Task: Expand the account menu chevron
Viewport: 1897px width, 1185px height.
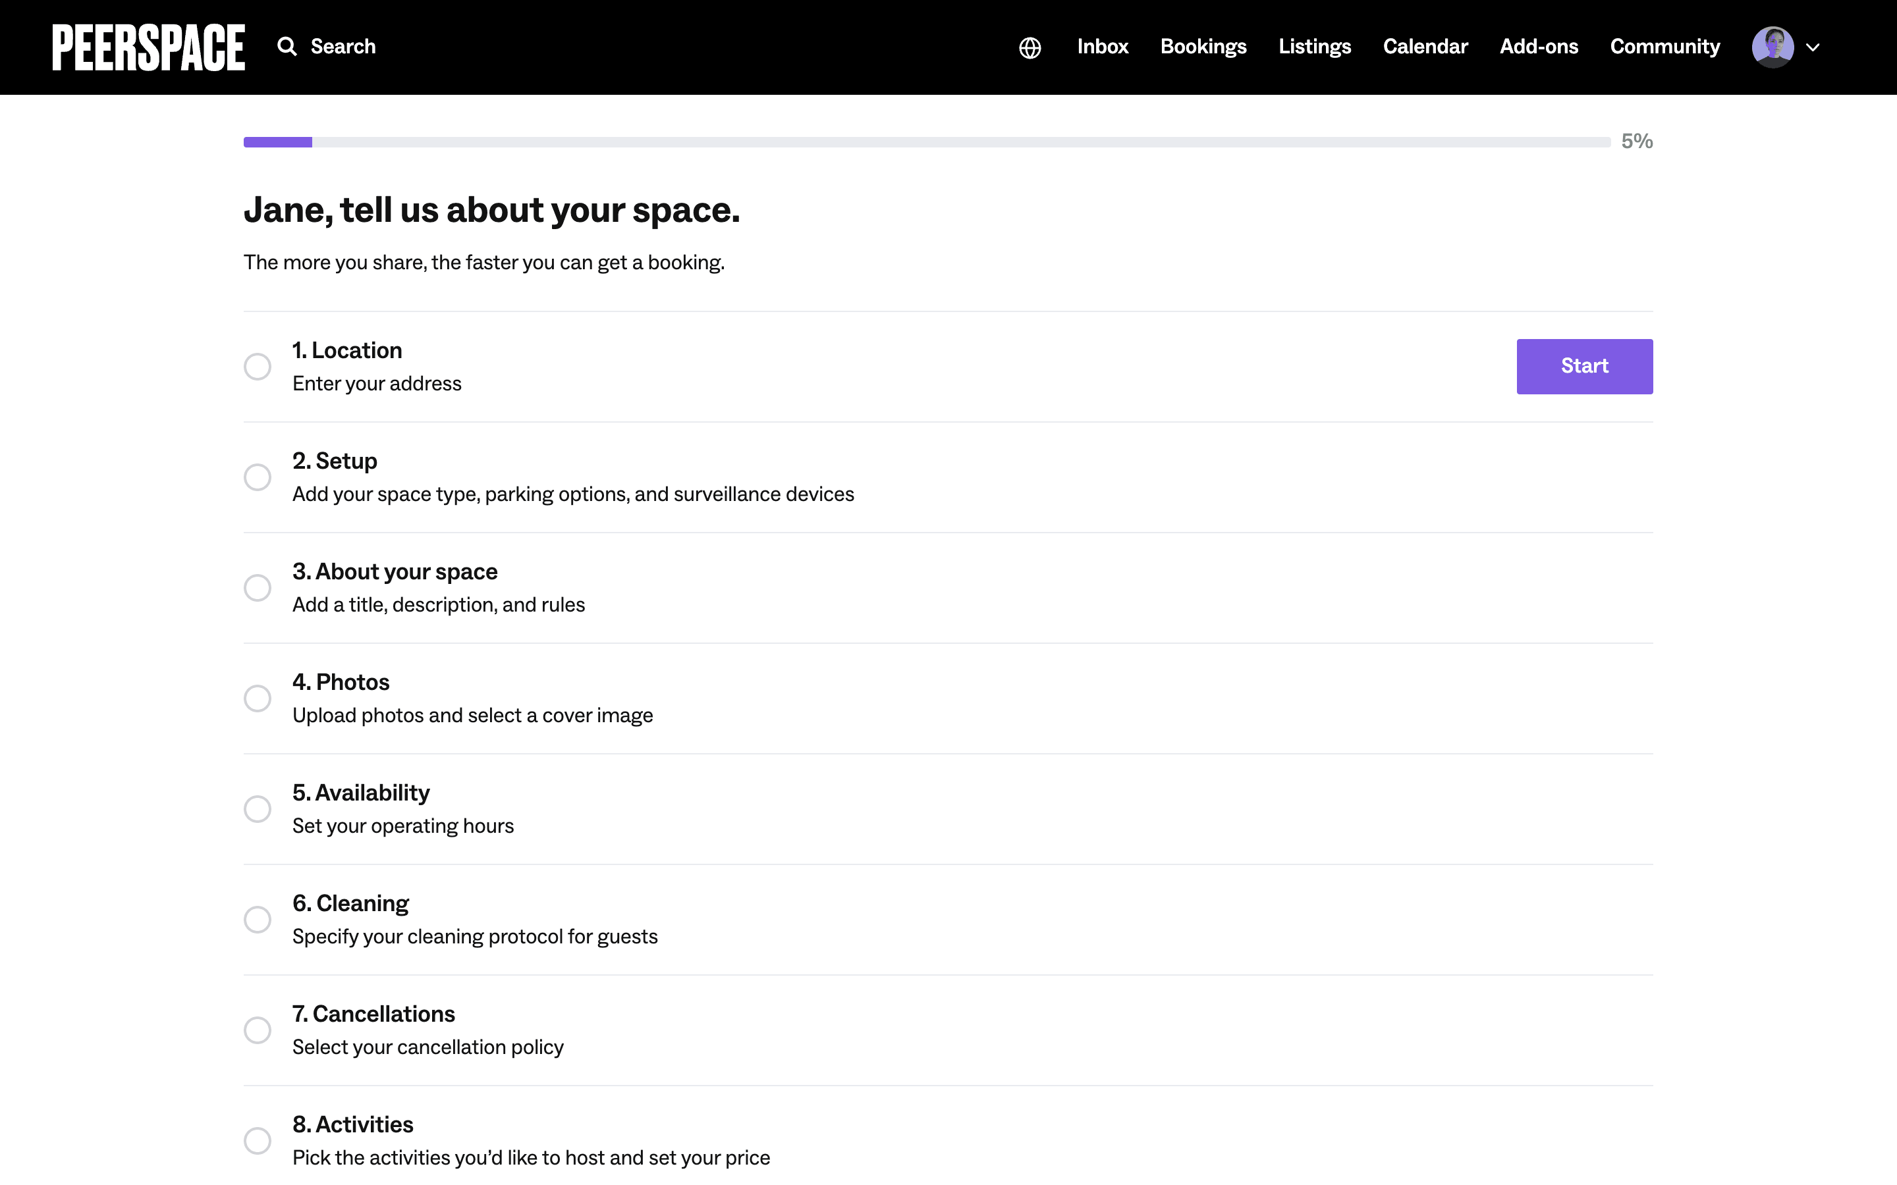Action: coord(1812,48)
